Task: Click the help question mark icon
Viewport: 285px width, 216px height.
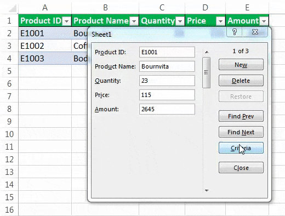Action: [x=235, y=32]
